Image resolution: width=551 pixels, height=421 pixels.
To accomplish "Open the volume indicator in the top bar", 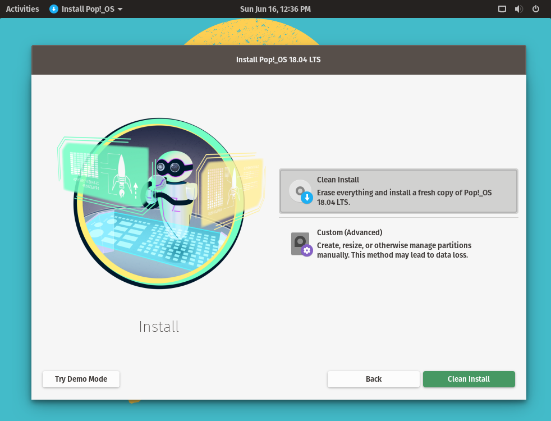I will point(518,9).
